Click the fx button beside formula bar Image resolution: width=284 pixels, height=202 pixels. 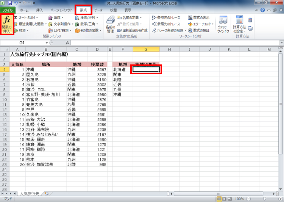click(x=67, y=43)
